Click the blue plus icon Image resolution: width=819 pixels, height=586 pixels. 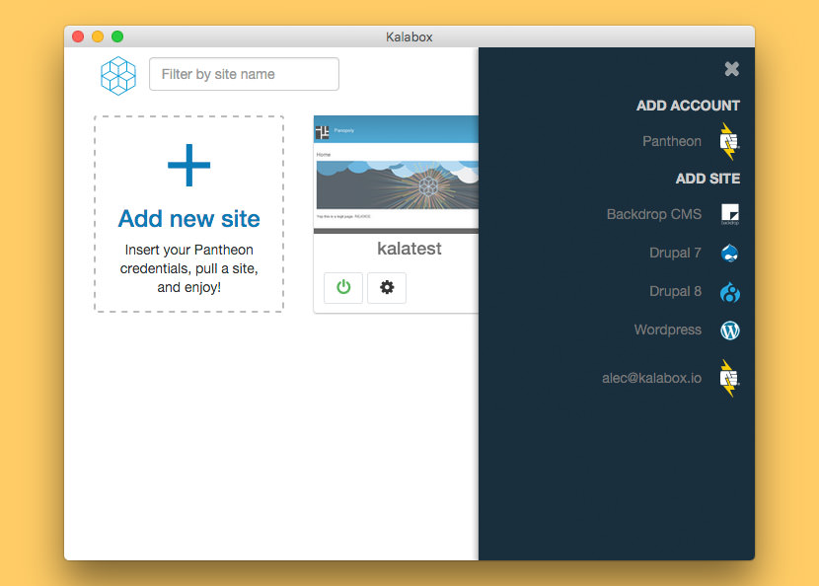coord(189,165)
